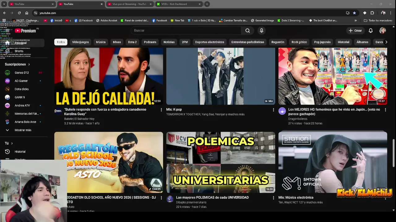Open the La Dejó Callada video thumbnail

109,76
